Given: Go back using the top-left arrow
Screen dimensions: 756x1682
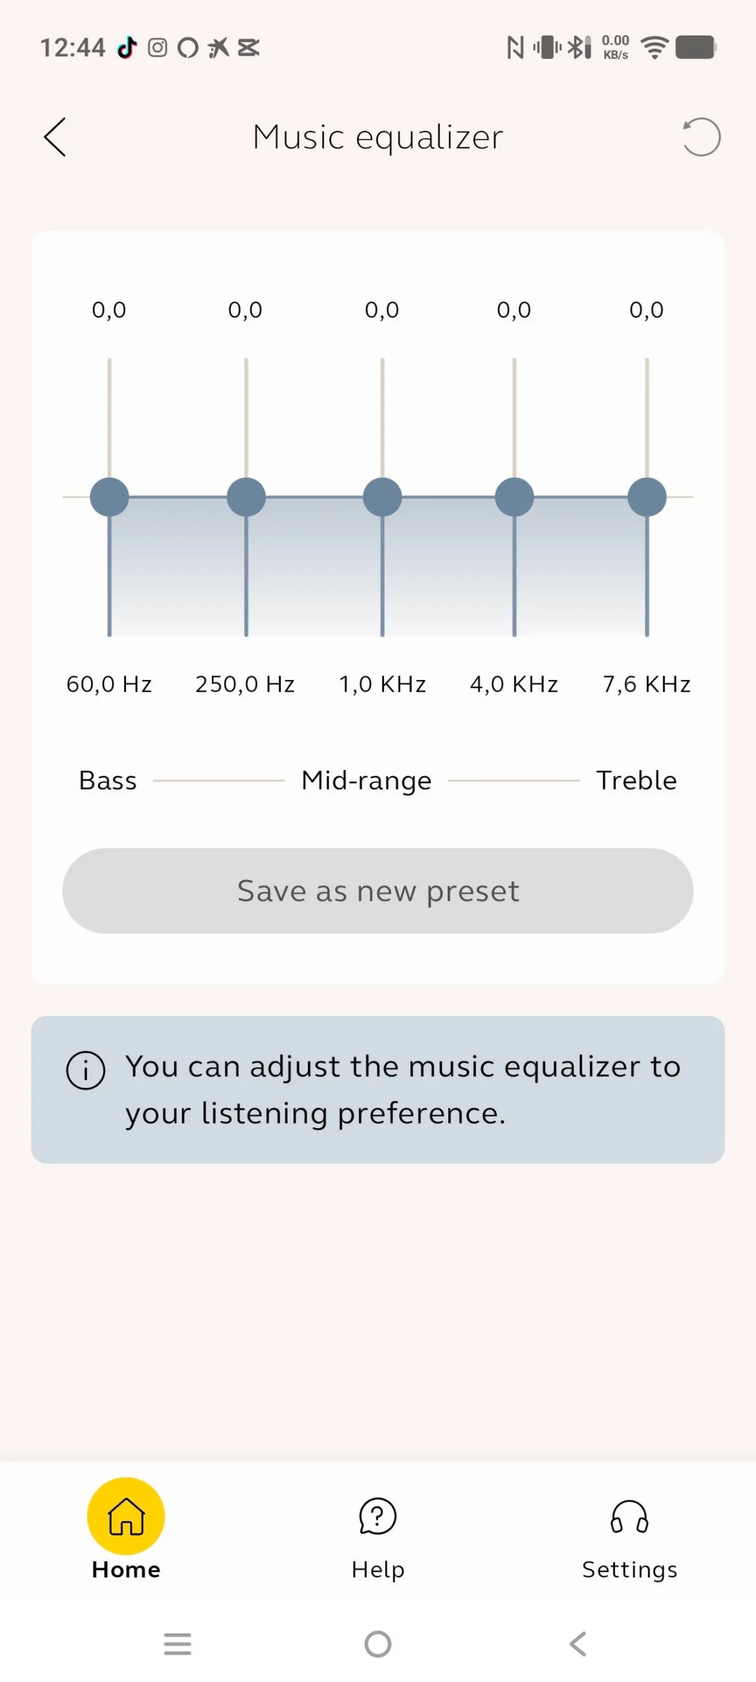Looking at the screenshot, I should (x=55, y=137).
